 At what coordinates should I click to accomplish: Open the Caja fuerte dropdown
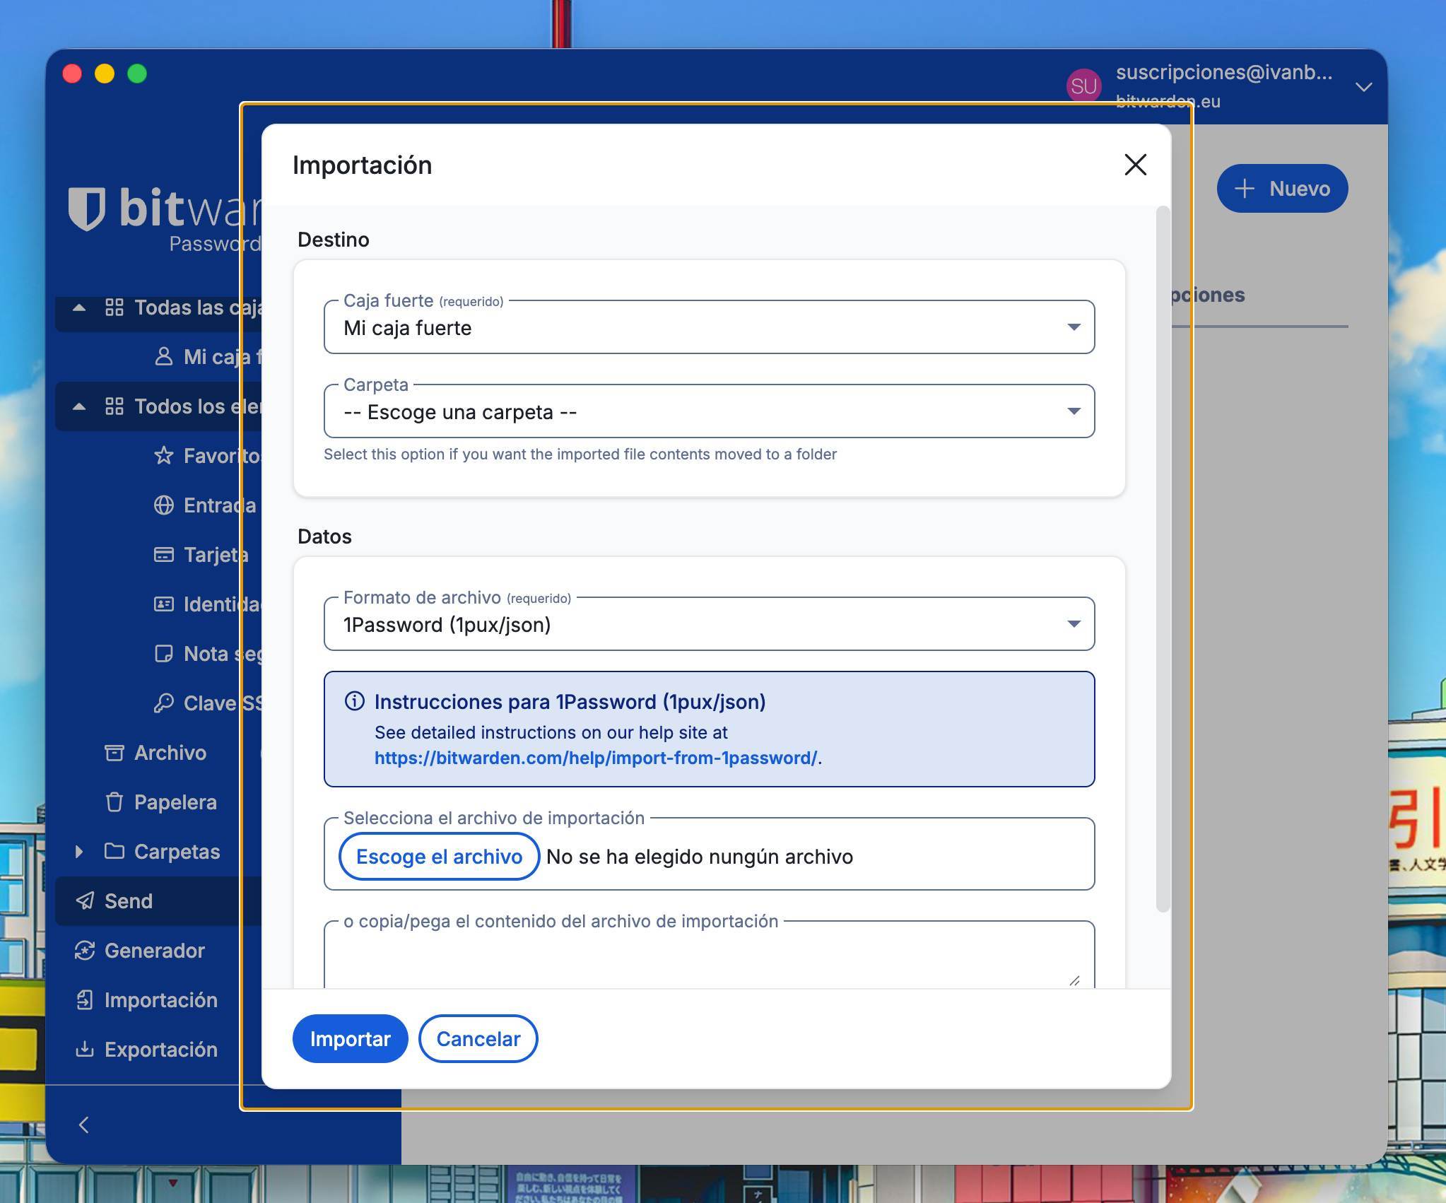(709, 327)
